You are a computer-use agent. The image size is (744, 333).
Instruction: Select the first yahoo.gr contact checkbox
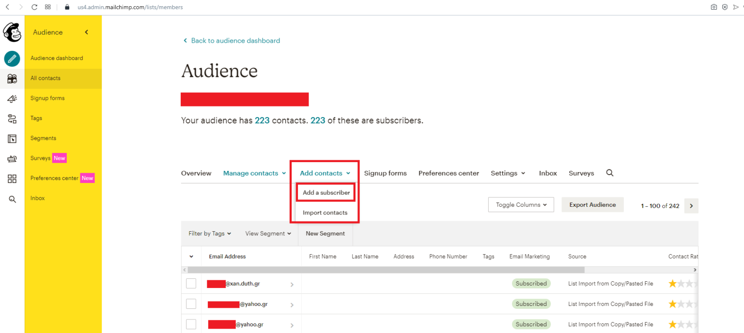pyautogui.click(x=191, y=304)
